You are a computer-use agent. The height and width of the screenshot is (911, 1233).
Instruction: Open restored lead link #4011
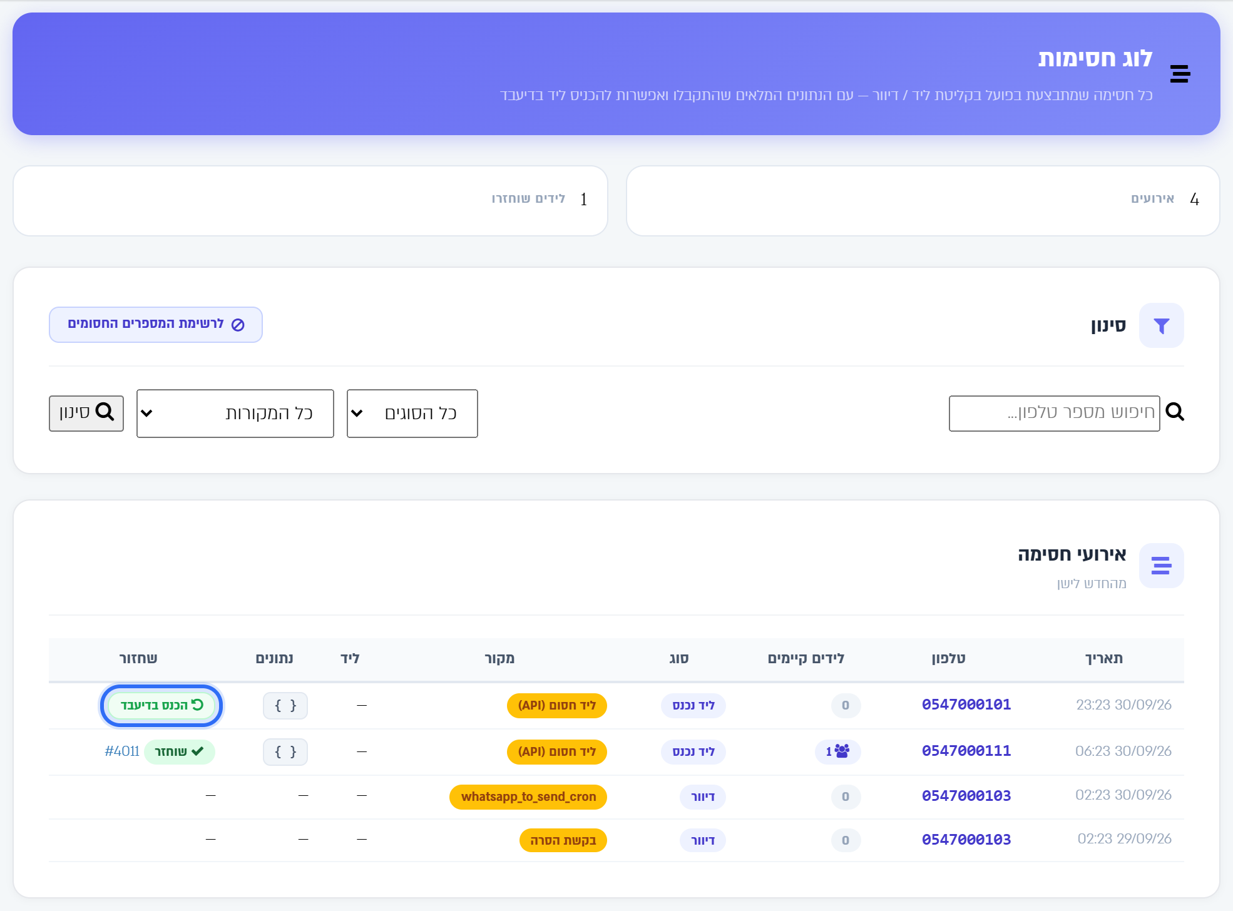[x=122, y=751]
